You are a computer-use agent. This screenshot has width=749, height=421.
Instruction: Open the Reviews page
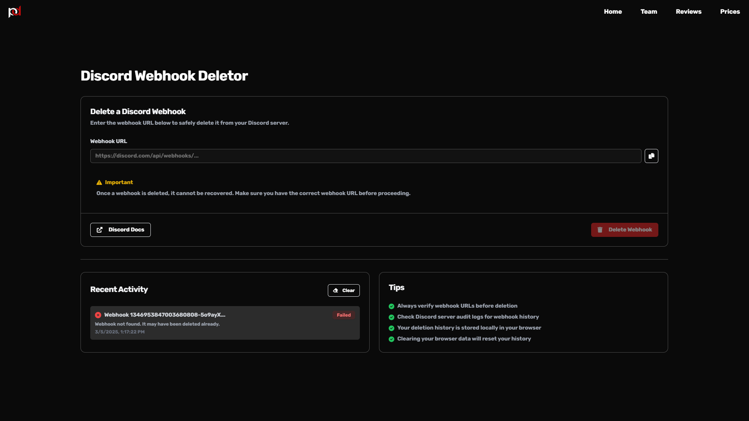click(x=688, y=11)
